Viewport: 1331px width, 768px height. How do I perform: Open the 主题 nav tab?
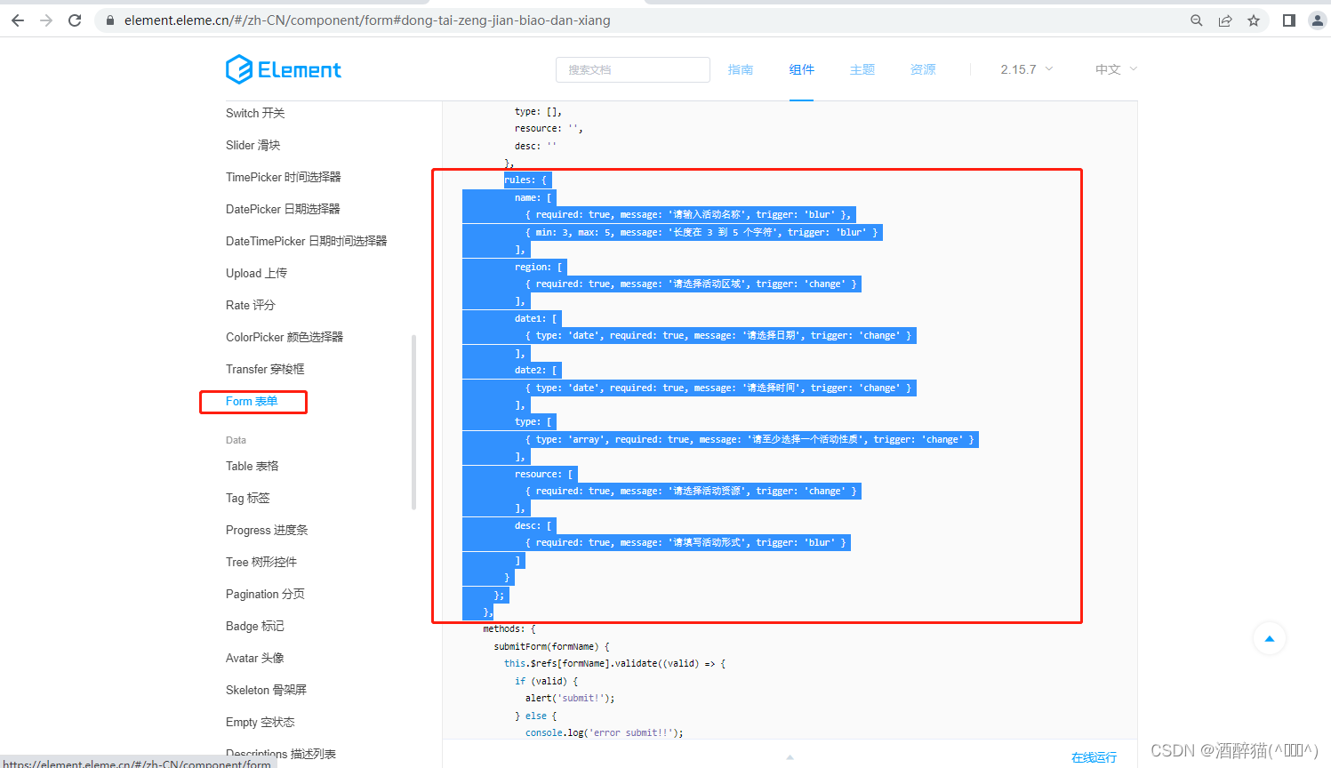(x=862, y=69)
